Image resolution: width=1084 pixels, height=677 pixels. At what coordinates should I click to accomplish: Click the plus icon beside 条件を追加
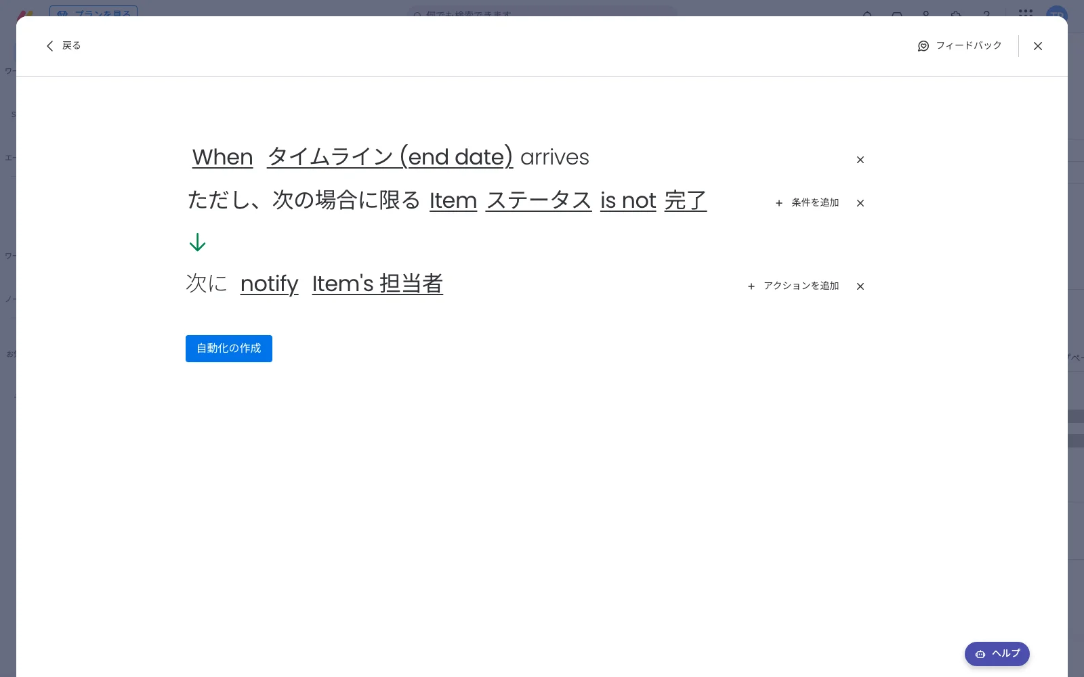tap(779, 203)
